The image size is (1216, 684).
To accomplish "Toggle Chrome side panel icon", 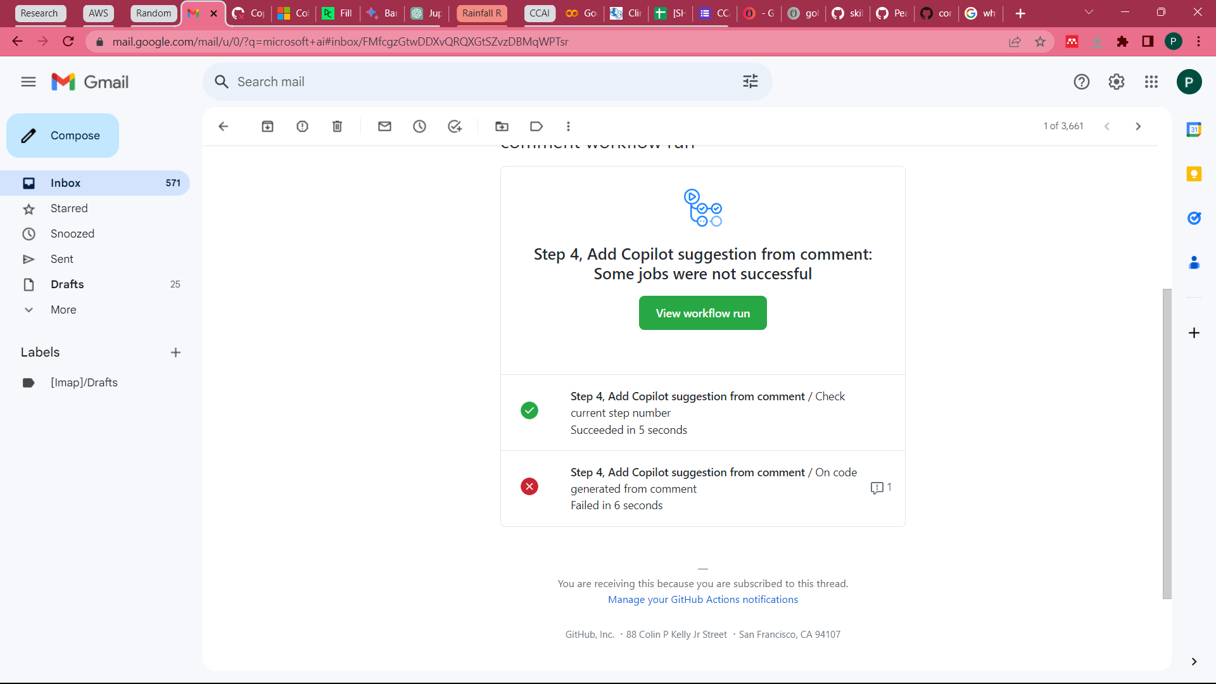I will coord(1148,42).
